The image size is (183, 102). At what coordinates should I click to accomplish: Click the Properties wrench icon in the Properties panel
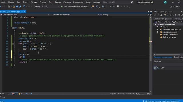(x=162, y=68)
